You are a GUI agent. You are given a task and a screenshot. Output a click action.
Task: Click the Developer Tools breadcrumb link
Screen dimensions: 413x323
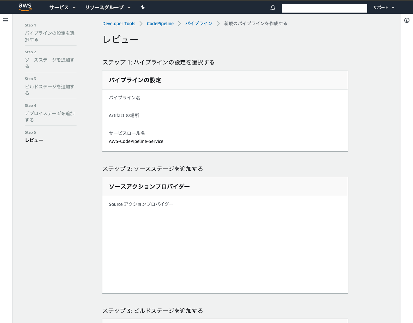pyautogui.click(x=119, y=23)
